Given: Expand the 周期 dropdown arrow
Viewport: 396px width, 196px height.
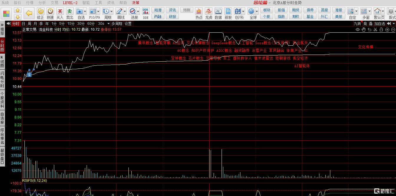Looking at the screenshot, I should point(111,11).
